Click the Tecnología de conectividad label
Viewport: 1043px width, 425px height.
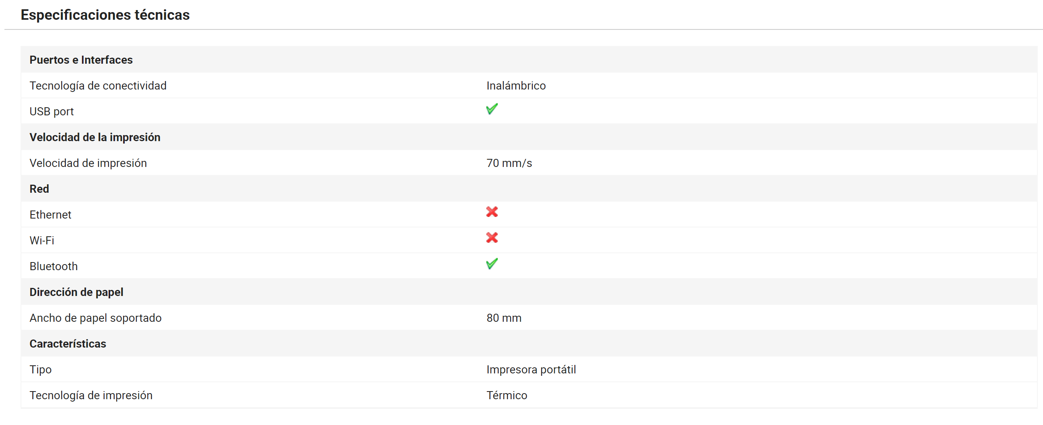tap(98, 86)
